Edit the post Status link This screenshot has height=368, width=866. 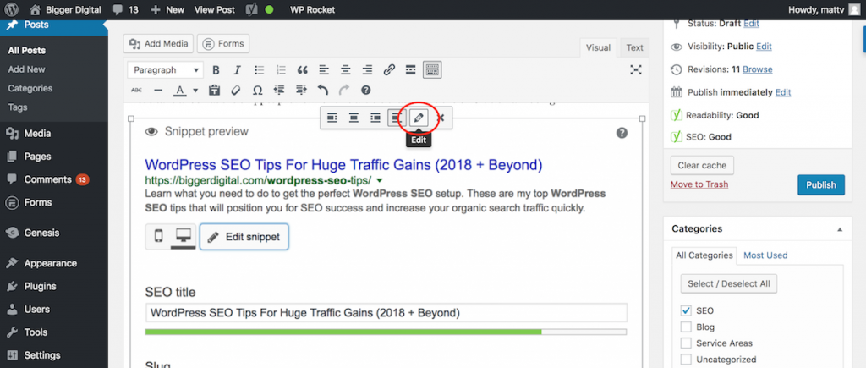point(751,24)
